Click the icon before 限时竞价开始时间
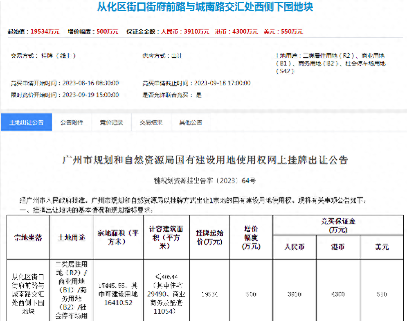This screenshot has height=321, width=407. [7, 95]
